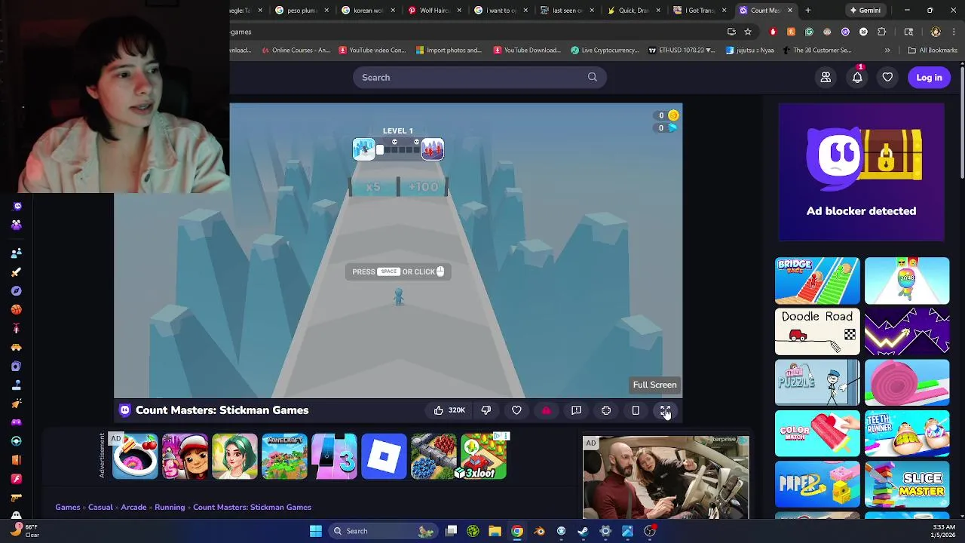
Task: Switch to the 'I Got Trans' tab
Action: click(699, 11)
